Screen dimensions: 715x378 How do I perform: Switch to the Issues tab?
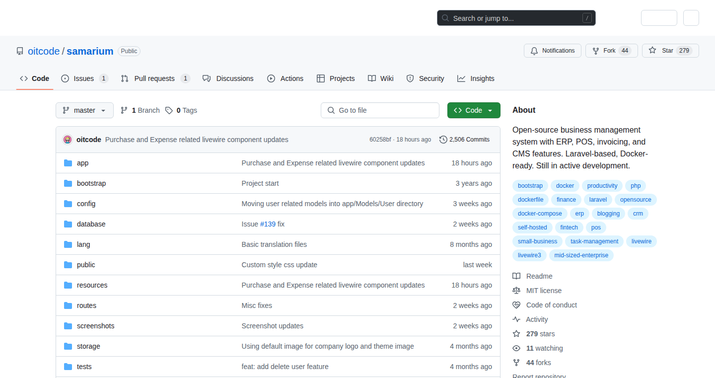pos(84,78)
